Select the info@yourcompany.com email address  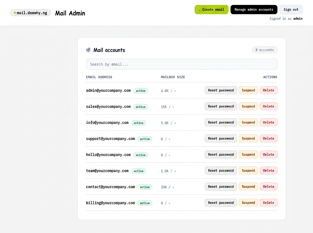point(107,123)
